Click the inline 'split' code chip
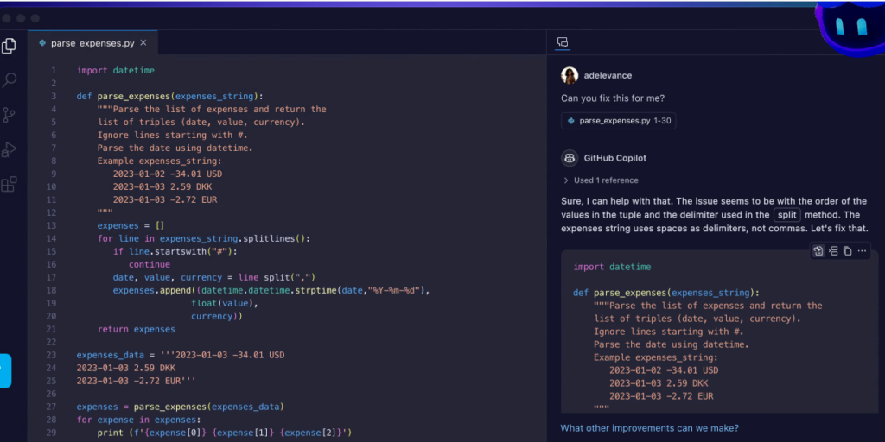 pyautogui.click(x=787, y=215)
